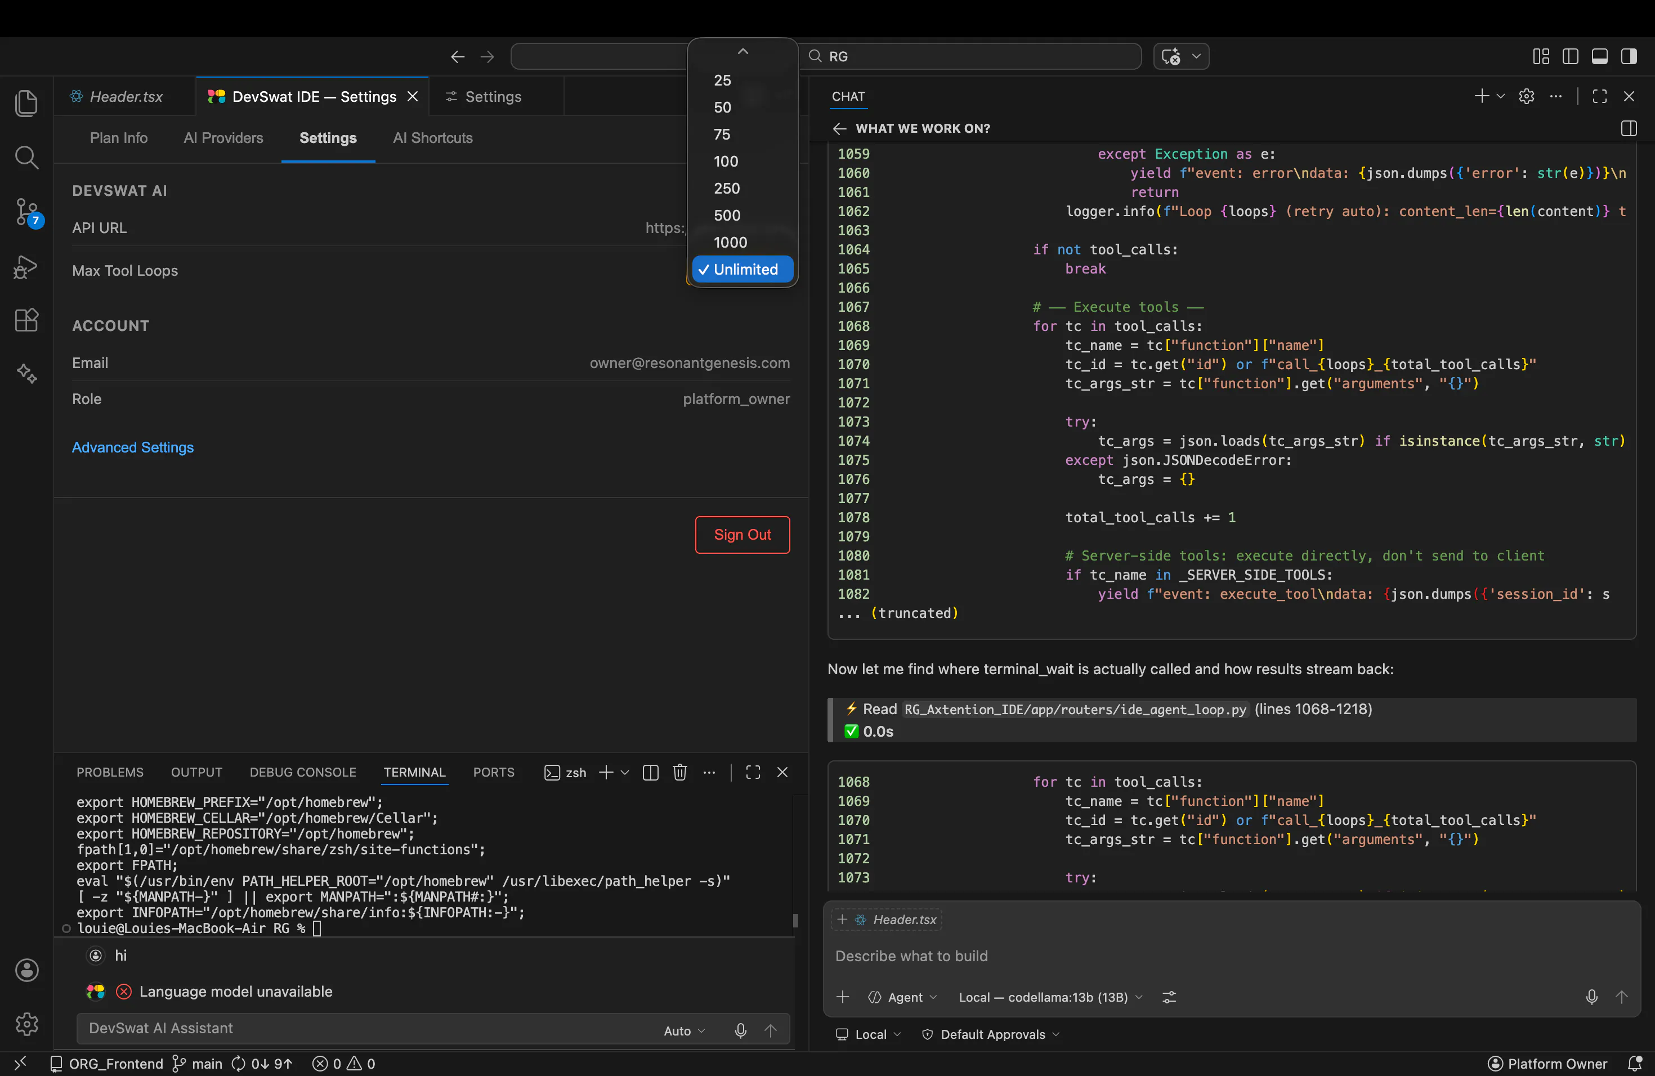Open the Auto mode dropdown
The height and width of the screenshot is (1076, 1655).
tap(685, 1030)
